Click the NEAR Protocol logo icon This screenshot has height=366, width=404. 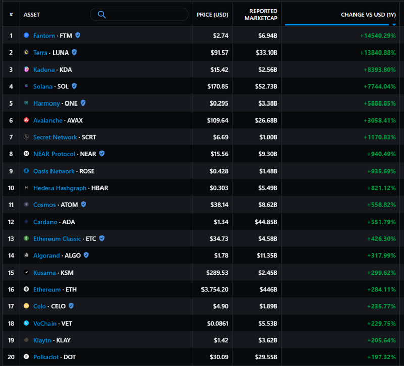coord(26,154)
